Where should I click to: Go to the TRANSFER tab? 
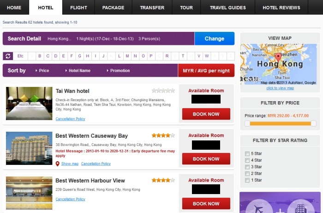pos(152,8)
